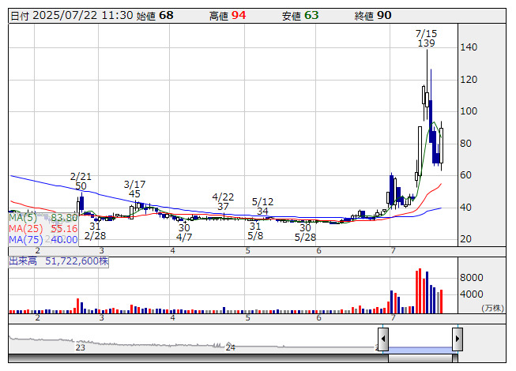The width and height of the screenshot is (516, 371).
Task: Click the left range handle arrow
Action: click(382, 339)
